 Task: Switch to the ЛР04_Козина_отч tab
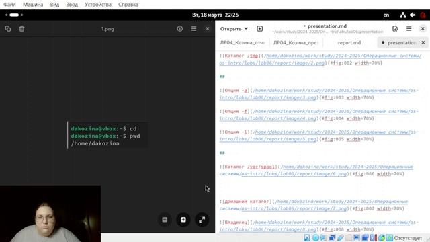(243, 43)
